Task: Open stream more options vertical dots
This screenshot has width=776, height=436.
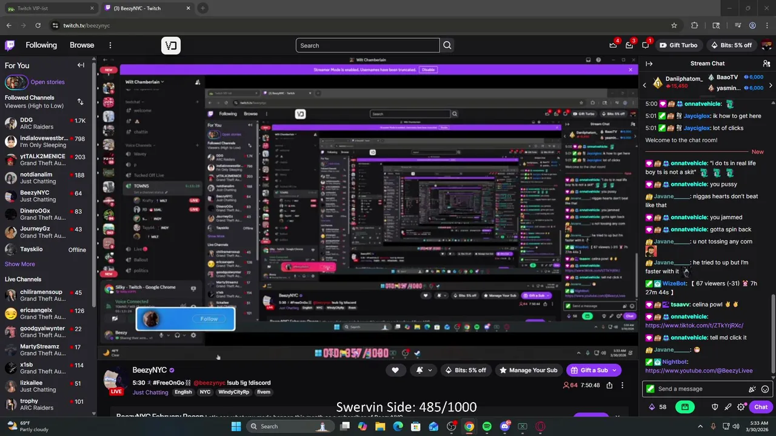Action: [622, 385]
